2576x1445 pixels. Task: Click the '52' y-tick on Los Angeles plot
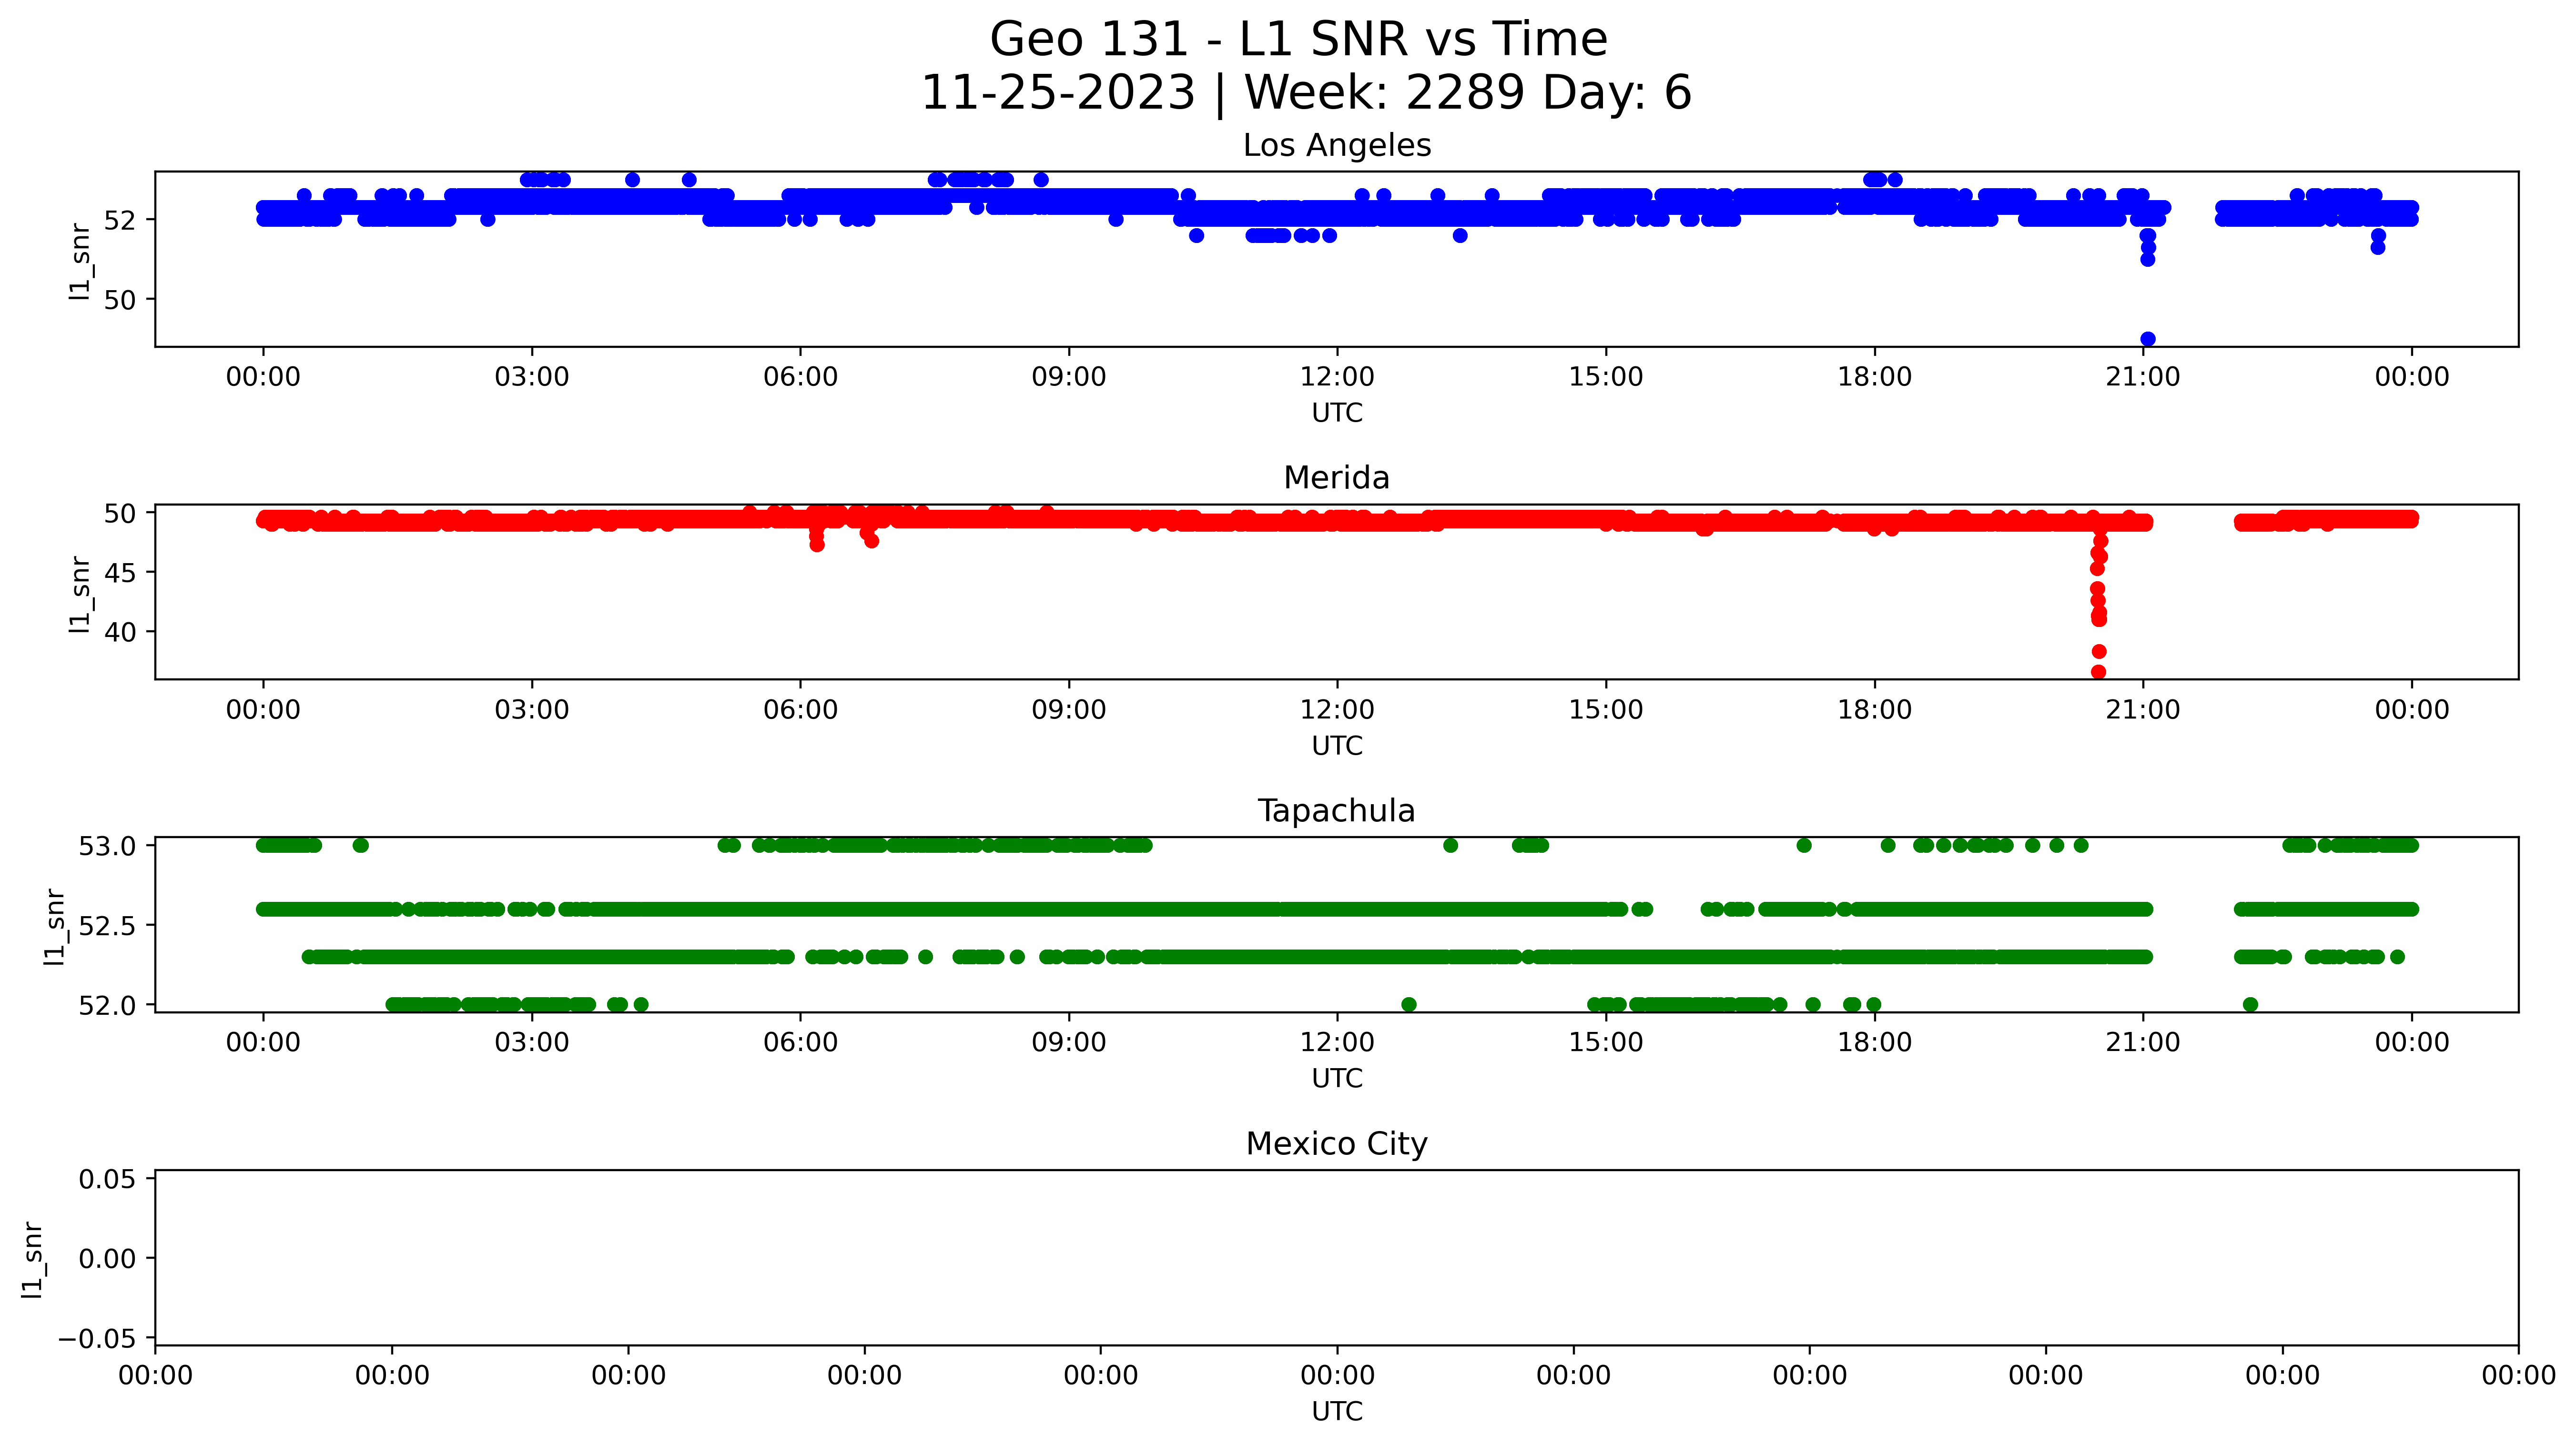120,220
